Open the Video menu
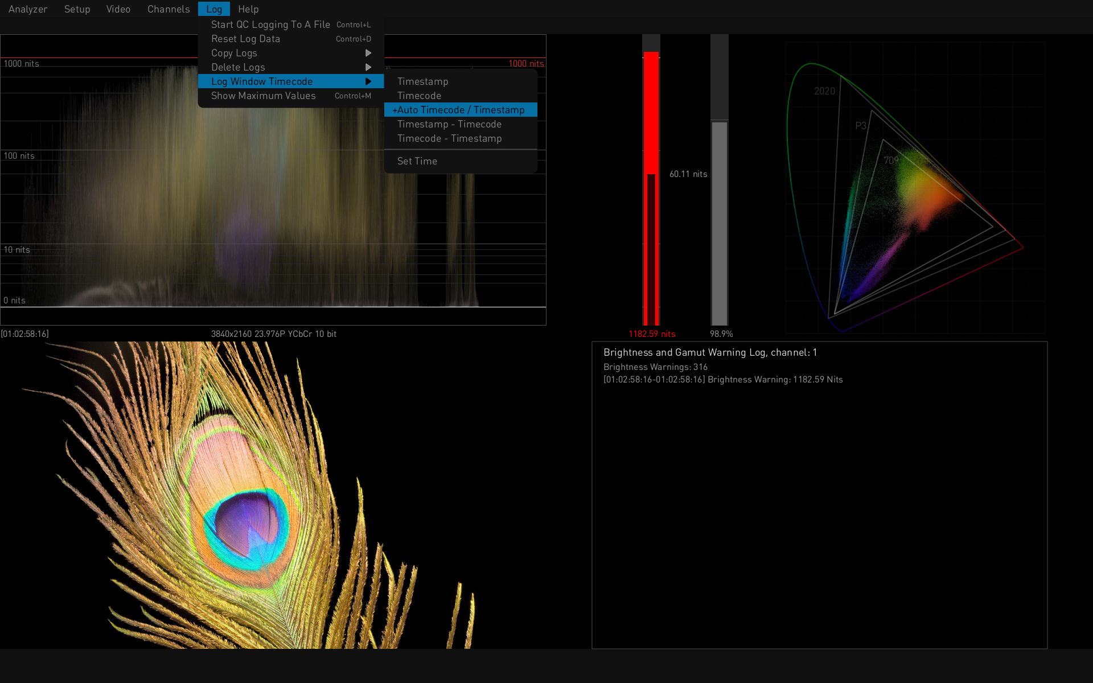 click(118, 9)
